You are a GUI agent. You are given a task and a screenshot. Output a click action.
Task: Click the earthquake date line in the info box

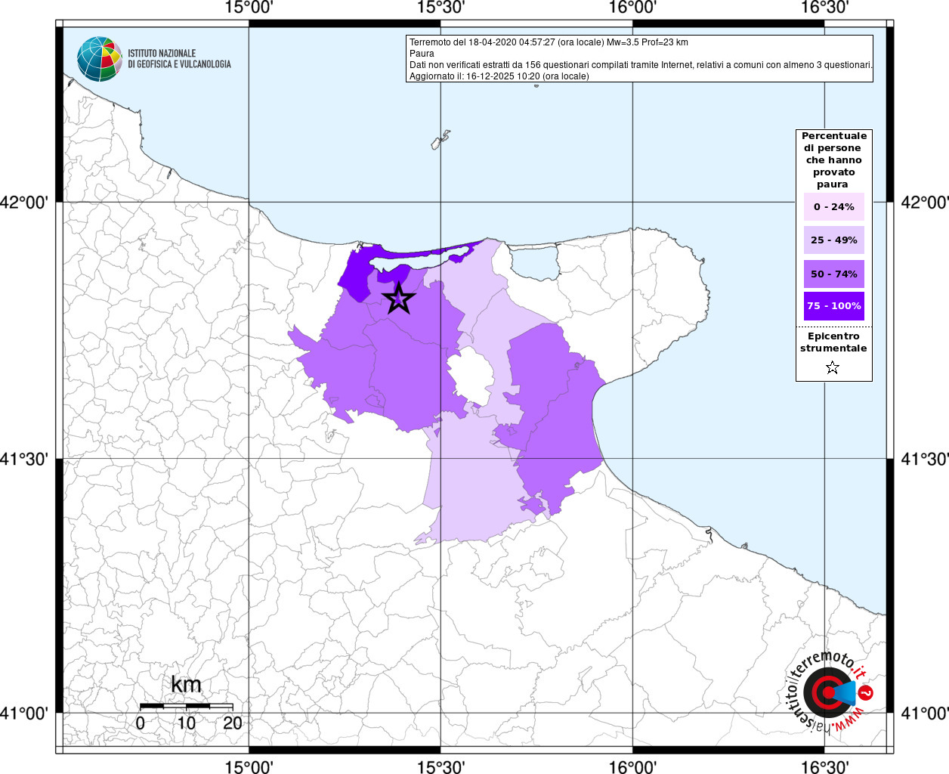(x=549, y=42)
